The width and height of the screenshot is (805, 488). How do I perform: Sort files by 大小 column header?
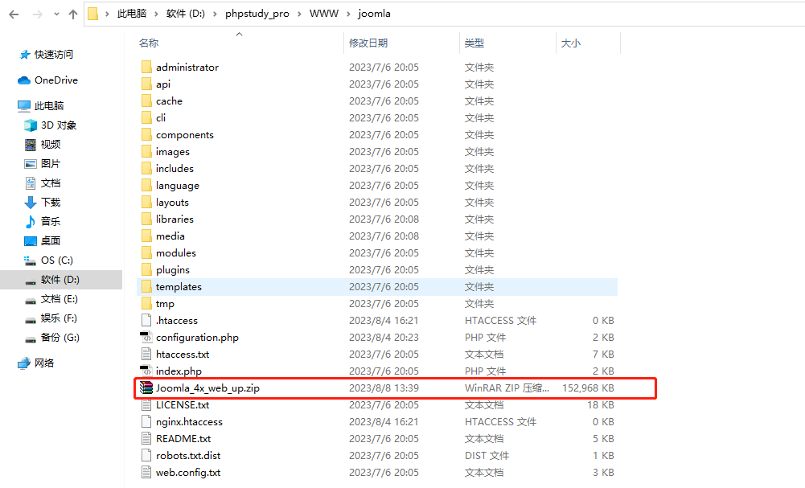(x=570, y=43)
